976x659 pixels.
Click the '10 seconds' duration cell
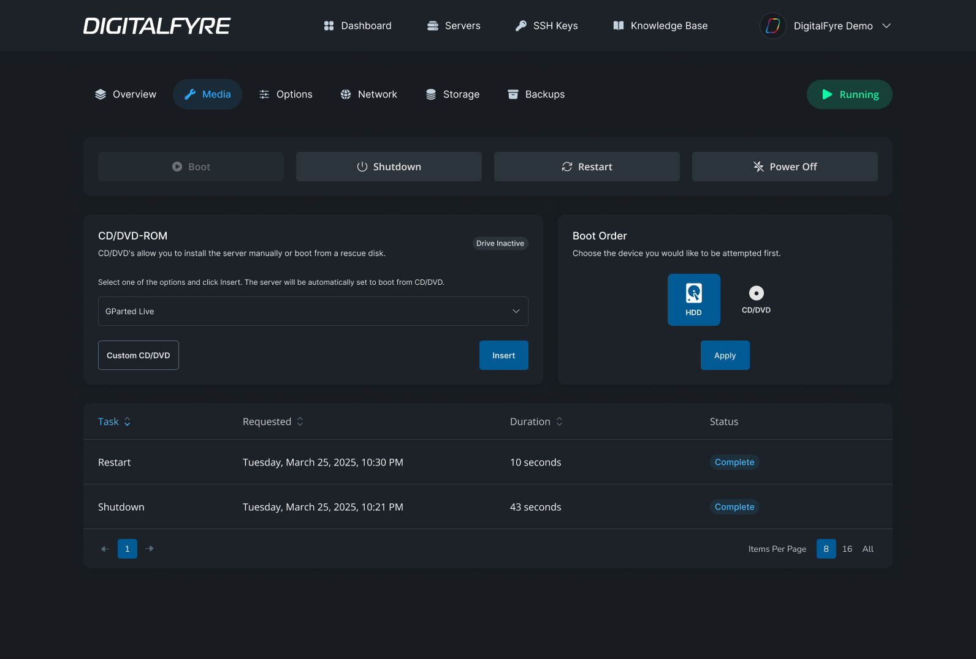point(536,462)
